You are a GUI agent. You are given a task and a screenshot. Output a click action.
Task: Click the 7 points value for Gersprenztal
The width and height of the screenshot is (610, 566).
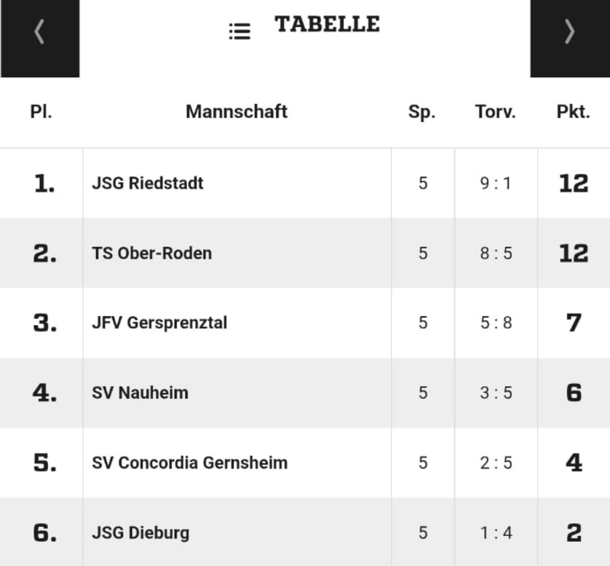coord(574,322)
